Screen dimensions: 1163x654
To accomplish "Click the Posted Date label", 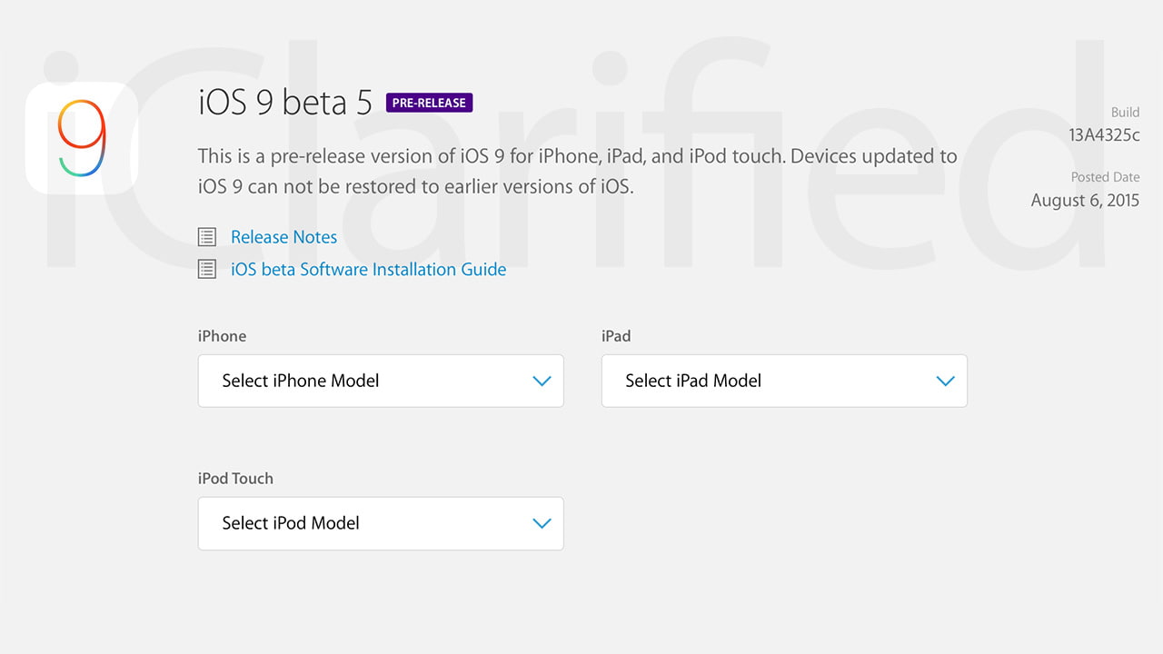I will 1105,177.
